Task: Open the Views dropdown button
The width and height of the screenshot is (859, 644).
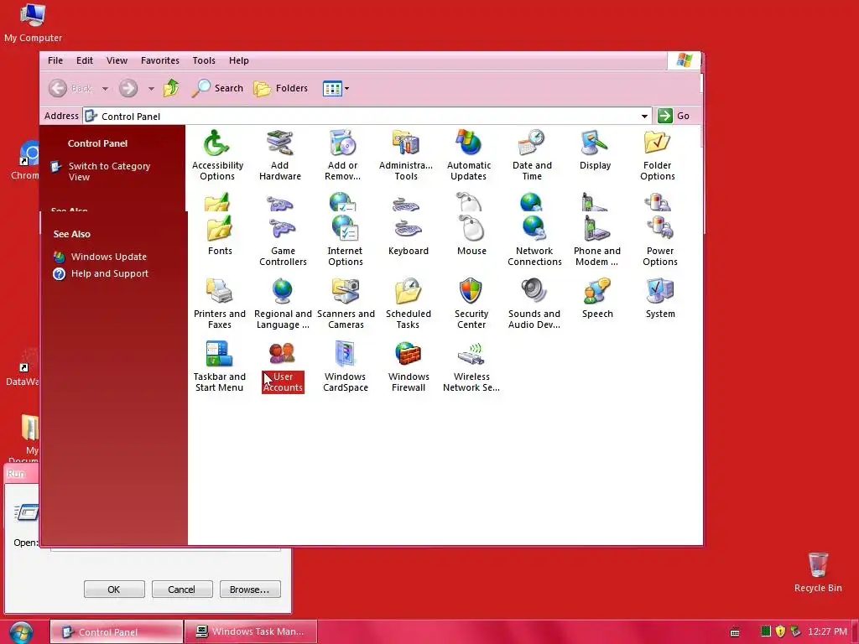Action: point(336,88)
